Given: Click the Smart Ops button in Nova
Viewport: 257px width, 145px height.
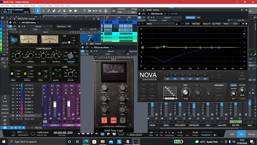Looking at the screenshot, I should [196, 24].
